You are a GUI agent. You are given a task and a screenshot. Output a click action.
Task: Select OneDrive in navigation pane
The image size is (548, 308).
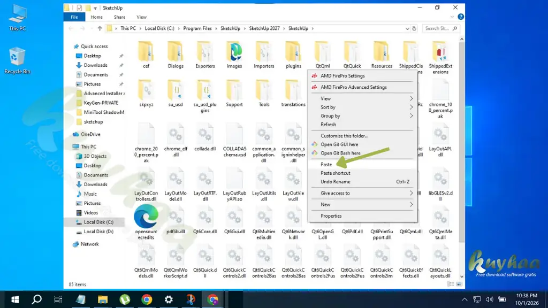(90, 134)
